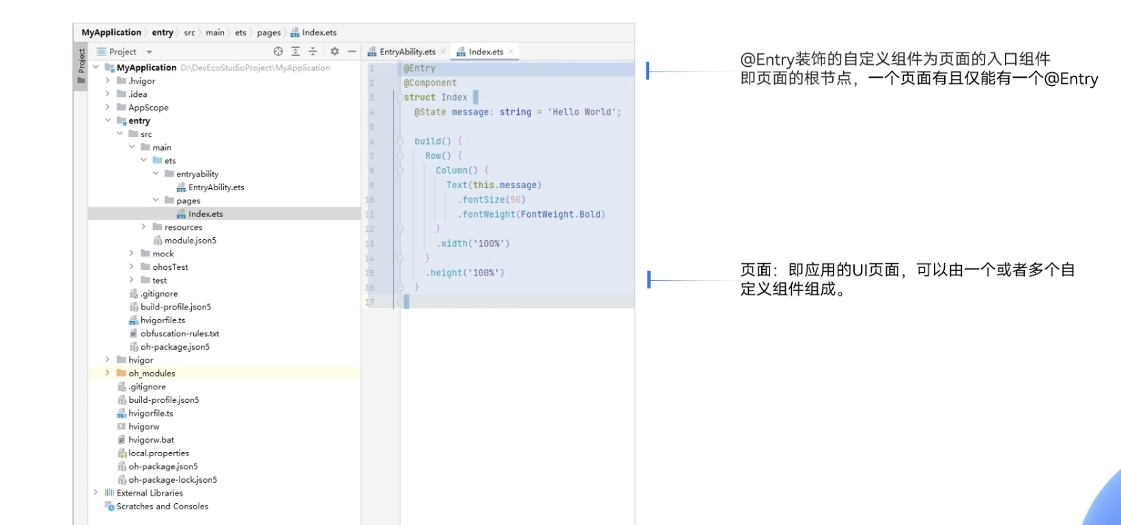Expand the .hvigor folder
The image size is (1121, 525).
(x=107, y=80)
